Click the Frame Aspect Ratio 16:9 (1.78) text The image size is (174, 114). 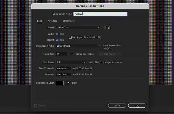tap(107, 49)
